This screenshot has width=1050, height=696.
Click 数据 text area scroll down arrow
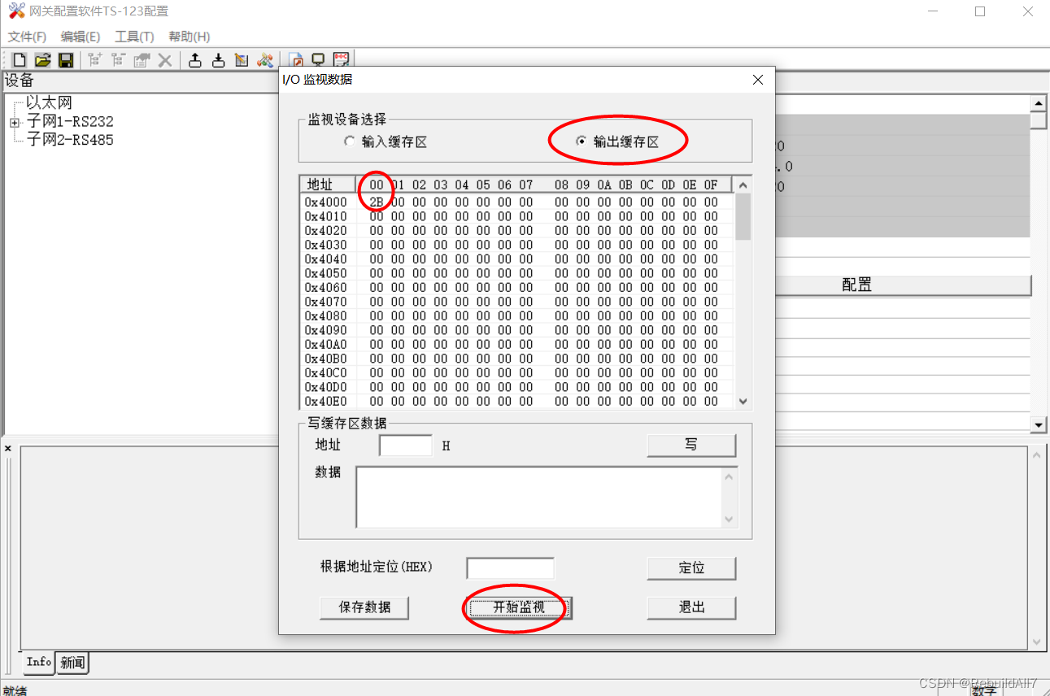729,520
